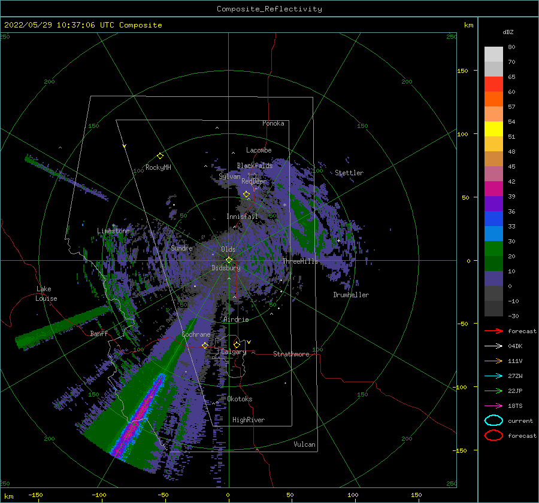Click the RedDeer city label
This screenshot has height=503, width=539.
[x=254, y=181]
